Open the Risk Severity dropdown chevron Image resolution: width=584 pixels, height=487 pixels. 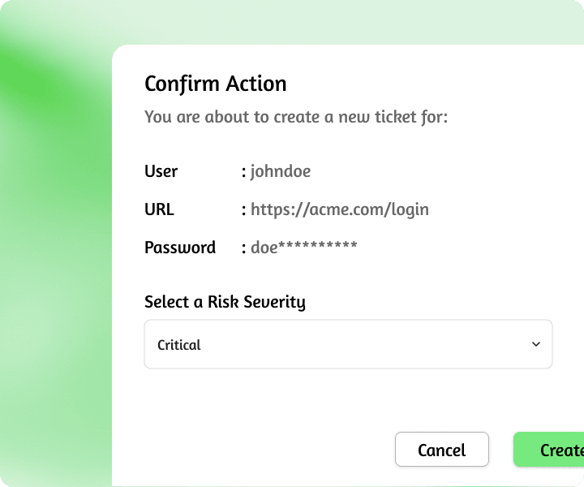pyautogui.click(x=535, y=344)
